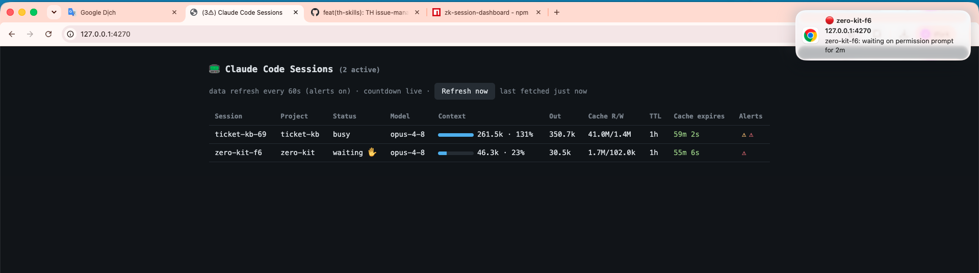Click the Alerts column header
The width and height of the screenshot is (979, 273).
(751, 116)
